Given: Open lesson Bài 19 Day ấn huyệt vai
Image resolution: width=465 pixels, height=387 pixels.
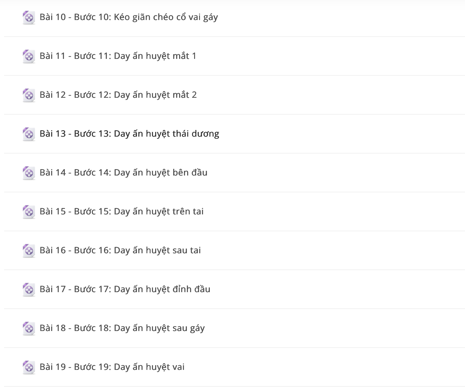Looking at the screenshot, I should (112, 367).
